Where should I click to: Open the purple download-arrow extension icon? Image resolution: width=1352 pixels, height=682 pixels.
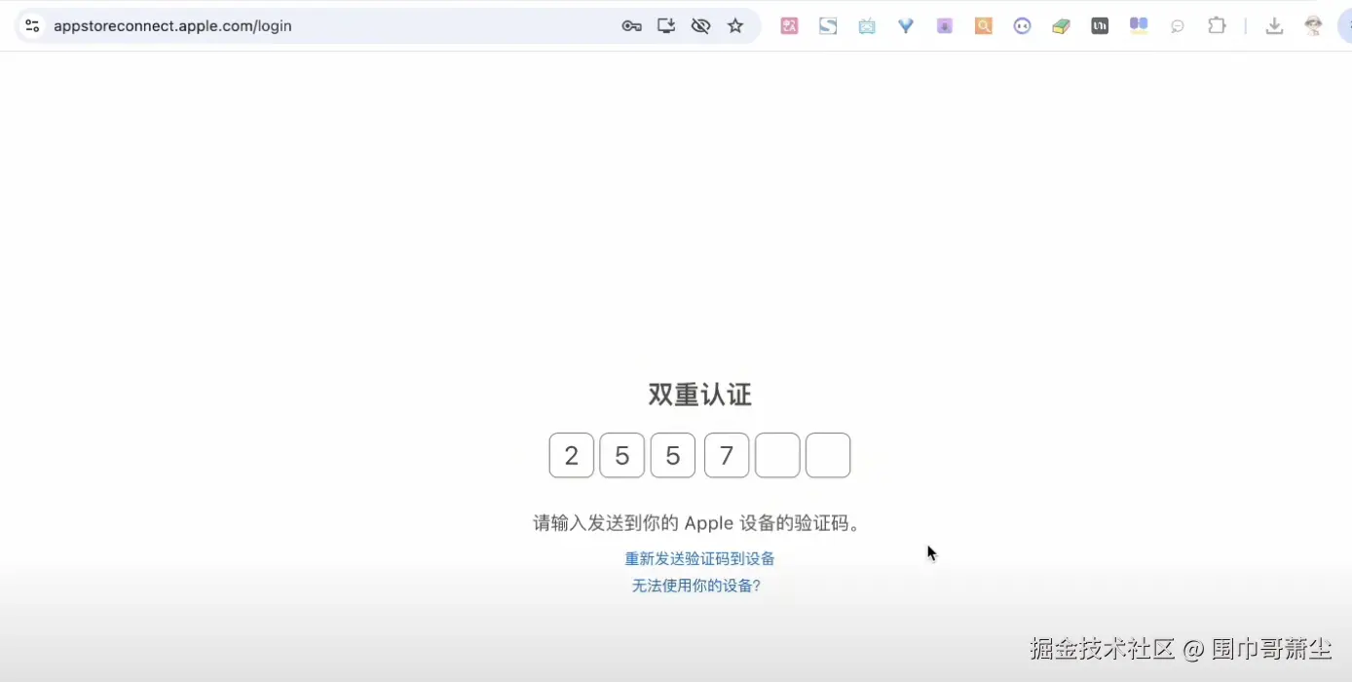[945, 26]
